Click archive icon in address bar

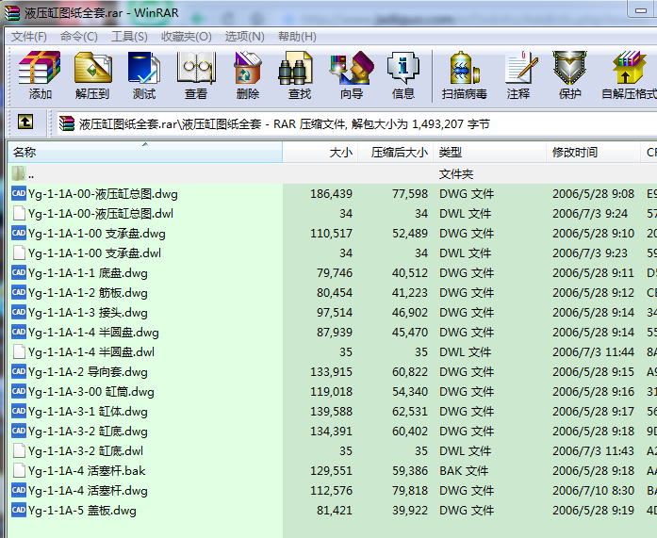[x=67, y=123]
